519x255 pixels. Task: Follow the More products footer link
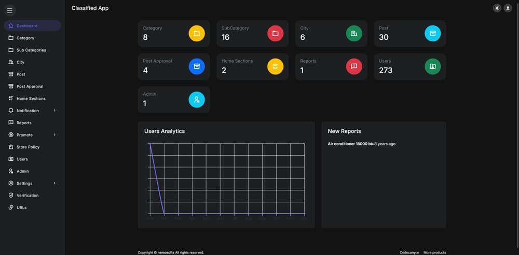pos(434,252)
